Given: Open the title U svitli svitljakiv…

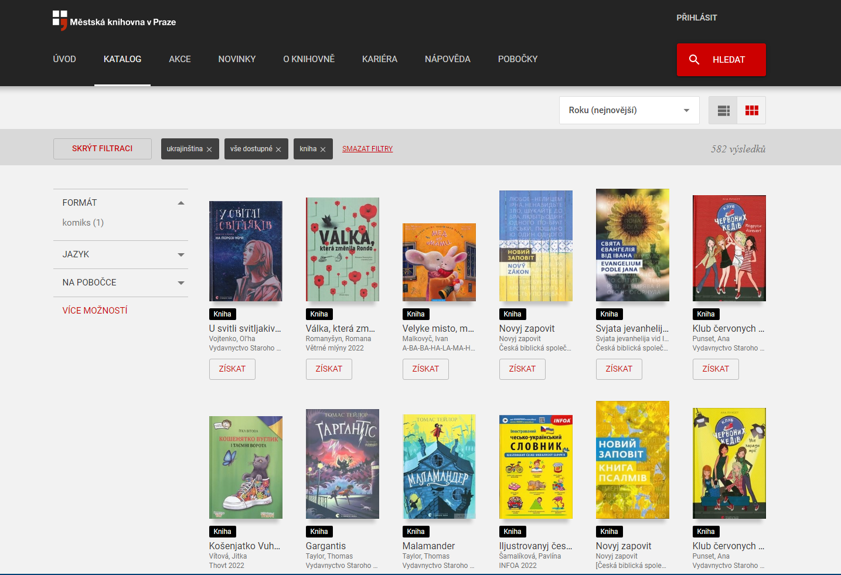Looking at the screenshot, I should pyautogui.click(x=245, y=329).
